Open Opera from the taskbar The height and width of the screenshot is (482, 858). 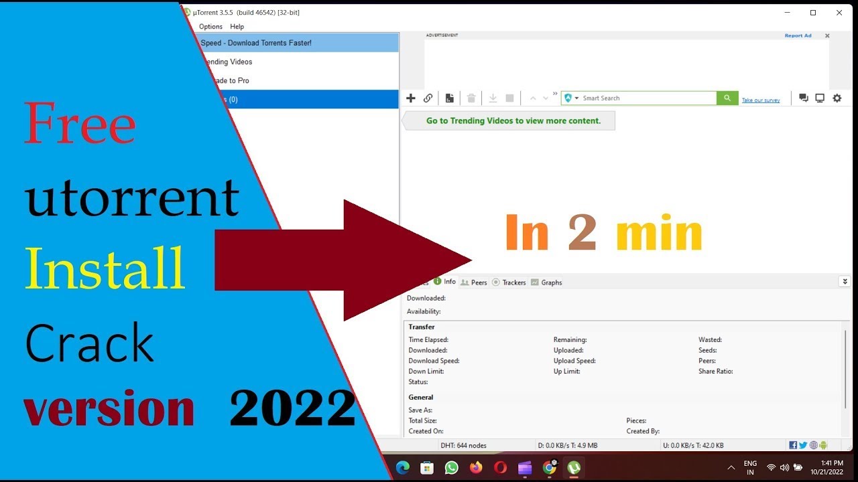(500, 467)
